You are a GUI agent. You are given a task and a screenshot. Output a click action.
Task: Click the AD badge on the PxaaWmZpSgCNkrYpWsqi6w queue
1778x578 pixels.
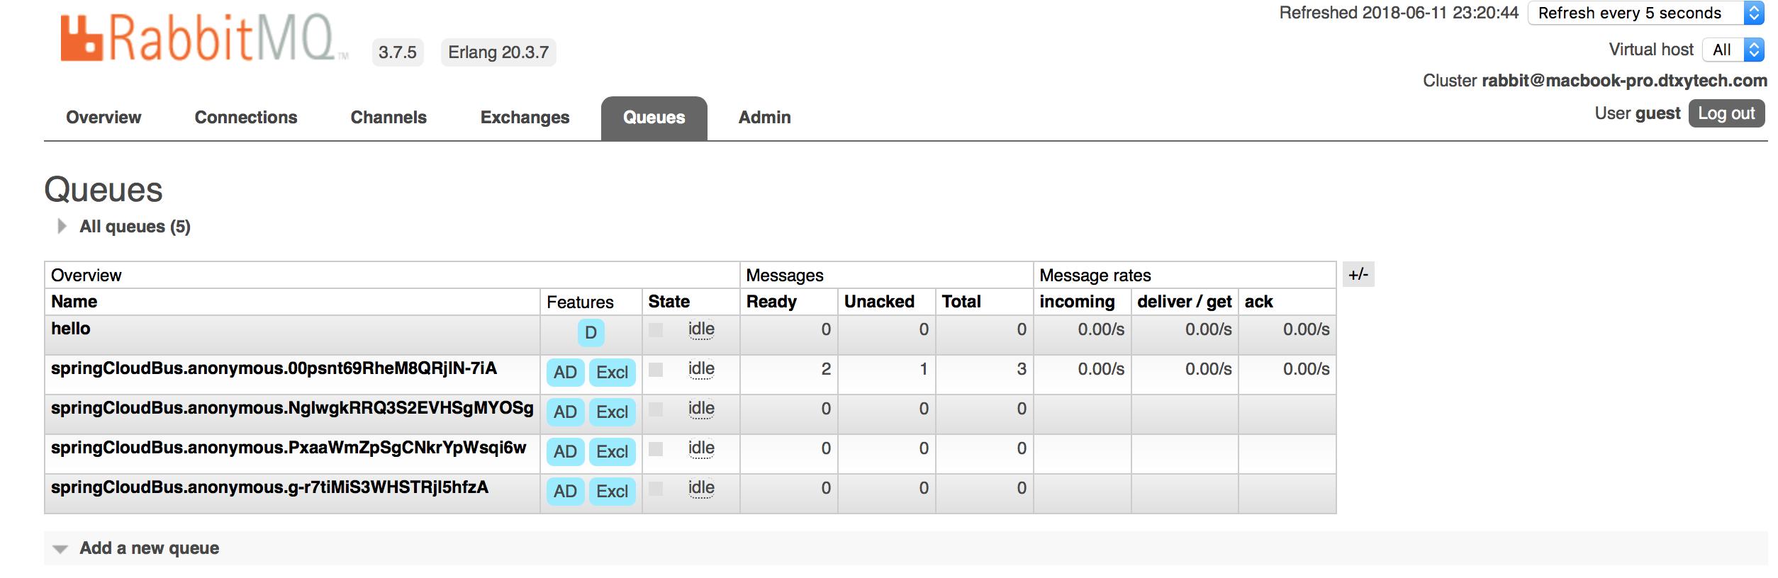[x=565, y=452]
